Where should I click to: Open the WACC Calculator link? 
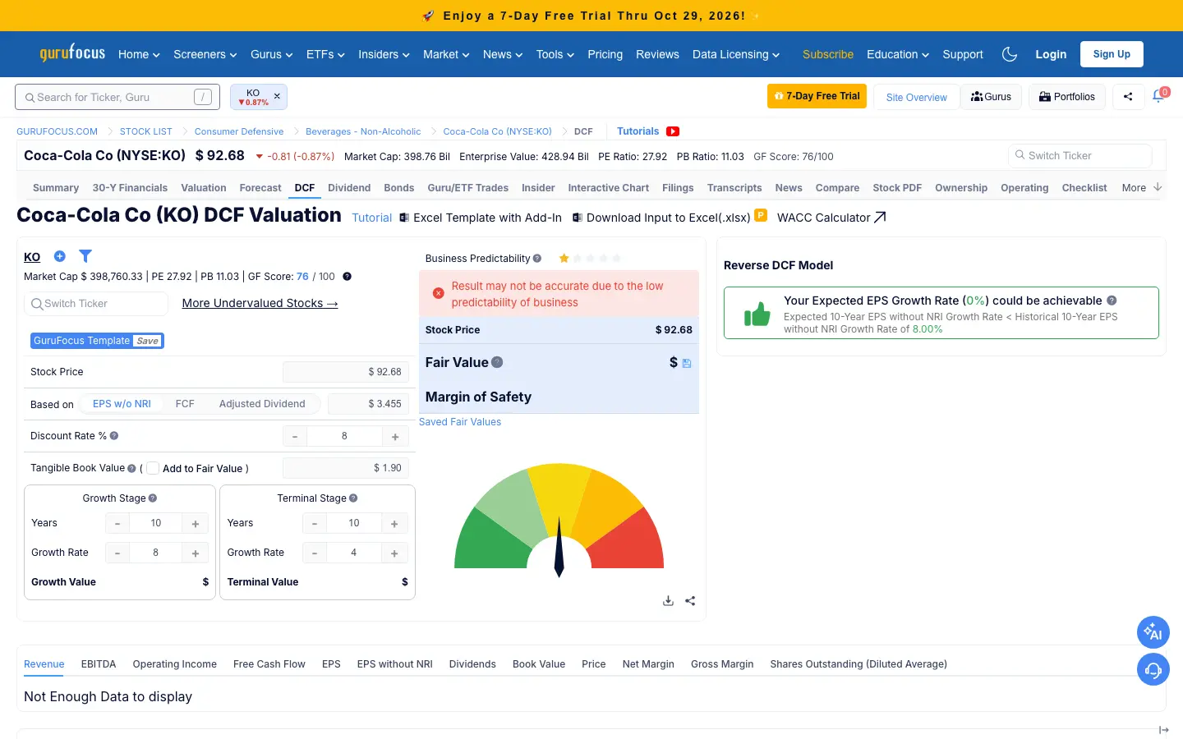coord(831,218)
